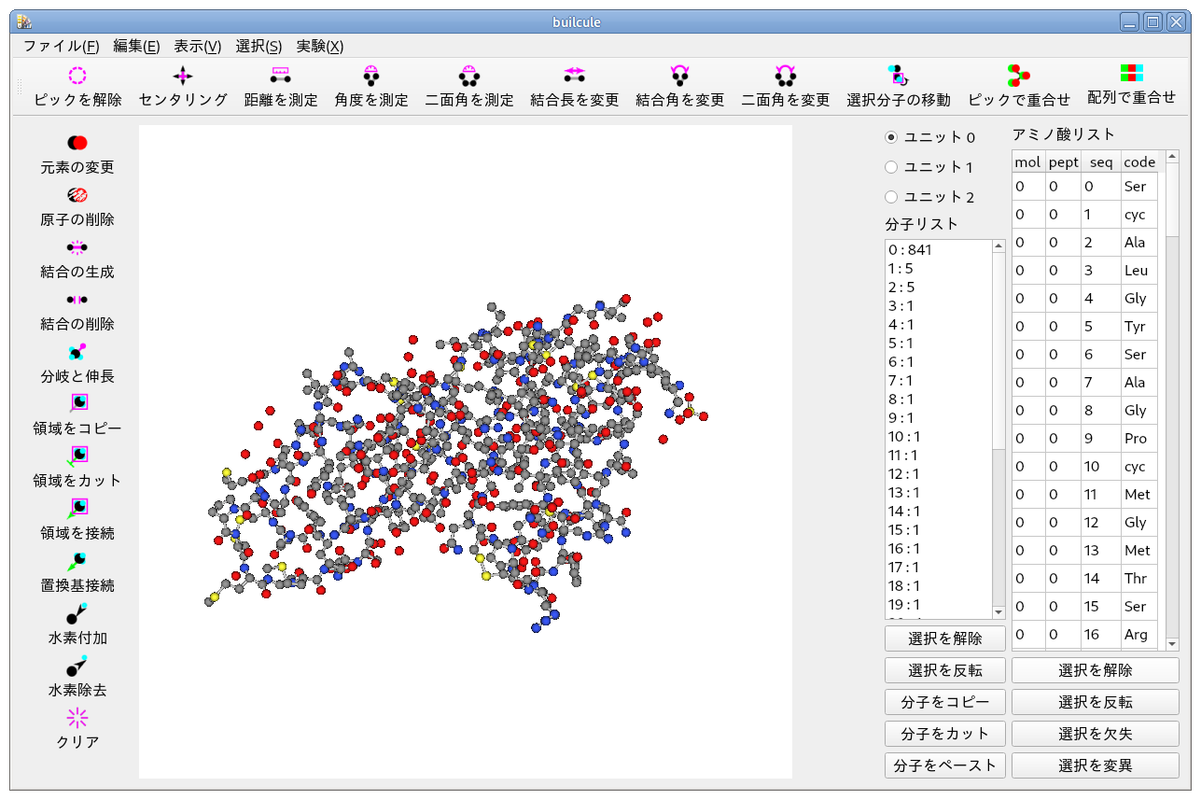
Task: Pick the 原子の削除 delete atom tool
Action: pyautogui.click(x=77, y=206)
